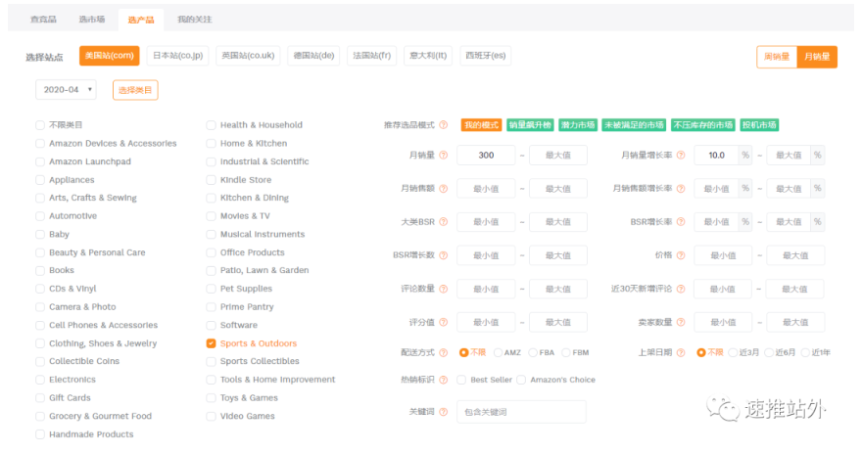Screen dimensions: 862x454
Task: Click 月销量增长率 minimum field showing 10.0
Action: pyautogui.click(x=716, y=156)
